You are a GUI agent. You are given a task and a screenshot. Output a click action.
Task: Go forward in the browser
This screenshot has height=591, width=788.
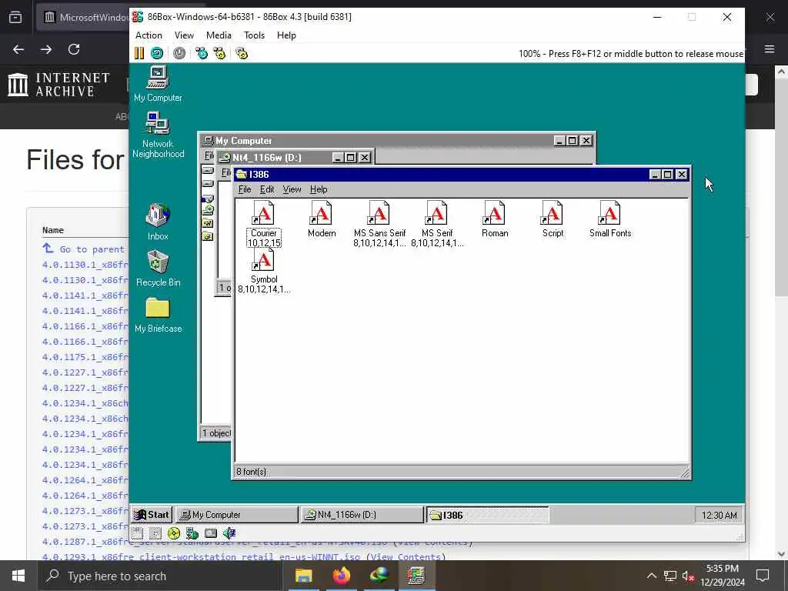45,49
